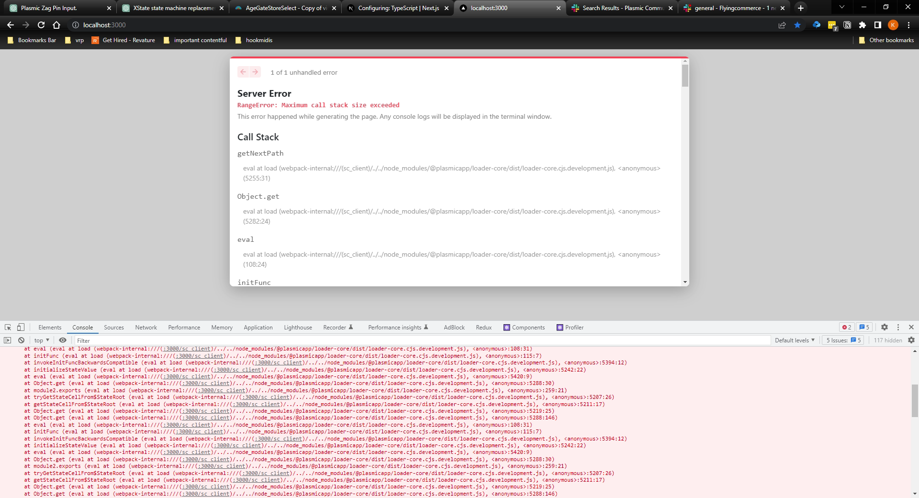Screen dimensions: 919x498
Task: Click the inspect element picker icon
Action: click(x=8, y=328)
